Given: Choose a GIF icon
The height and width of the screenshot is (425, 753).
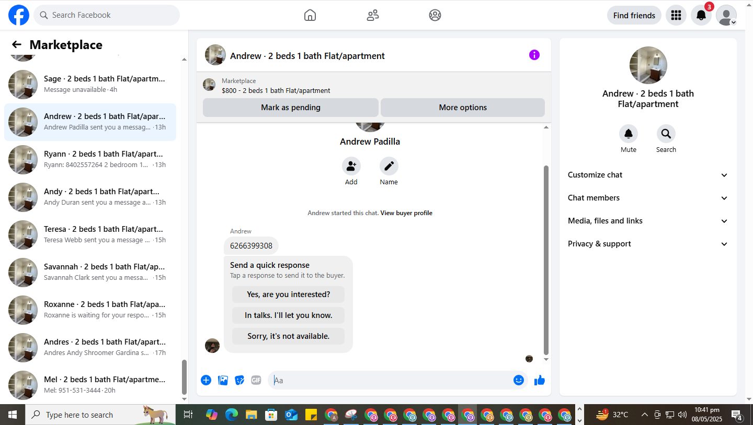Looking at the screenshot, I should click(x=256, y=380).
